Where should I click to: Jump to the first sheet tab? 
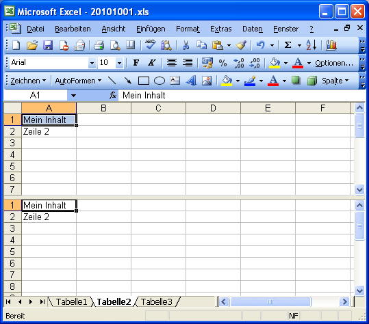pyautogui.click(x=8, y=301)
